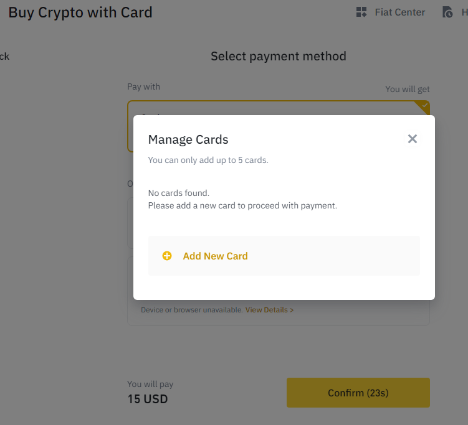Click the arrow after View Details
This screenshot has width=468, height=425.
click(292, 309)
